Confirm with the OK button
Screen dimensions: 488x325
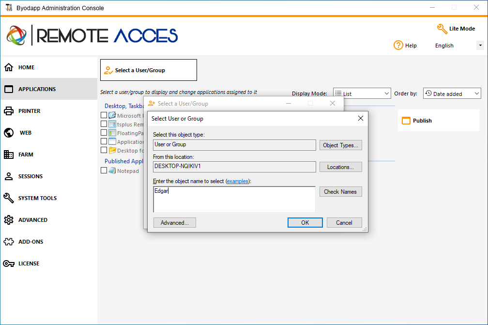pos(305,223)
